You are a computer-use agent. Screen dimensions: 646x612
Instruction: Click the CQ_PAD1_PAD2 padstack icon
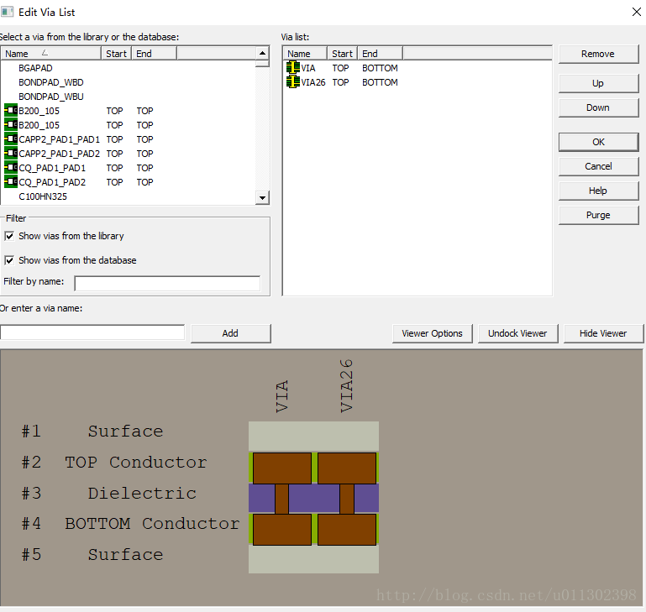click(11, 182)
